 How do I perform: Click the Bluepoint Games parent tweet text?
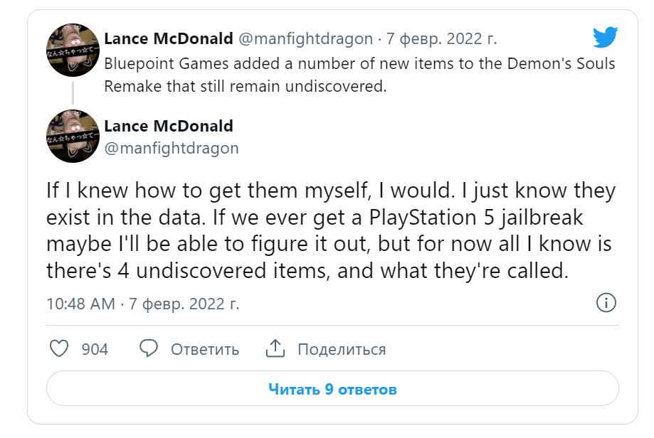click(x=359, y=75)
